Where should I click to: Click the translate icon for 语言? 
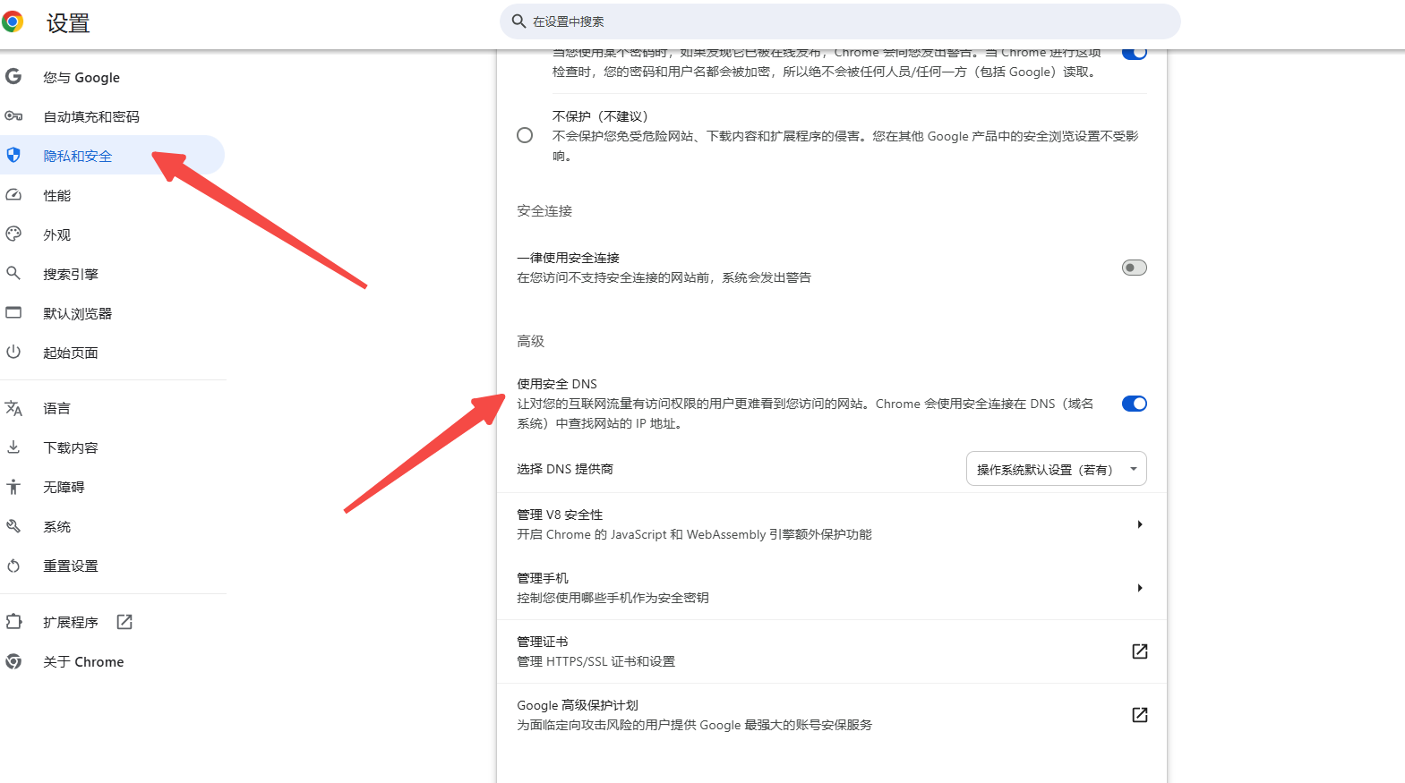(13, 408)
